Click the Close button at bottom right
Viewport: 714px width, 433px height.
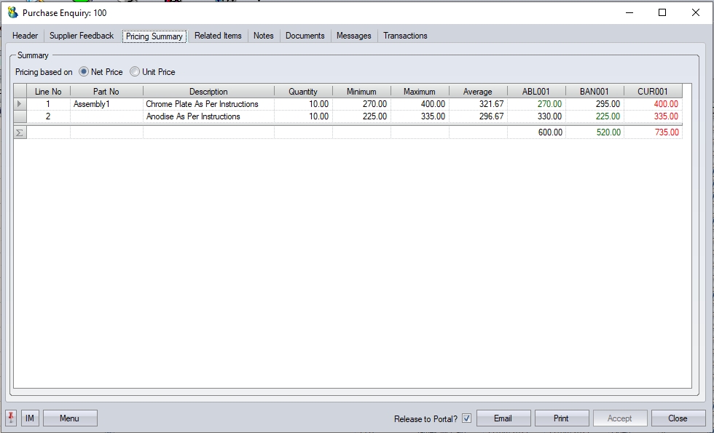coord(678,418)
